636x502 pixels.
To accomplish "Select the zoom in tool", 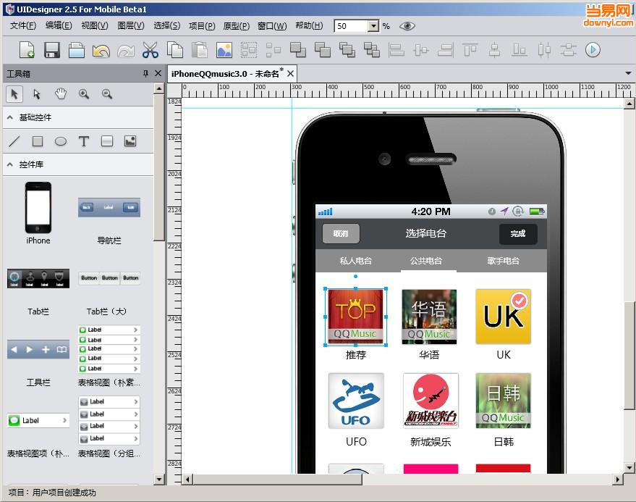I will [84, 94].
